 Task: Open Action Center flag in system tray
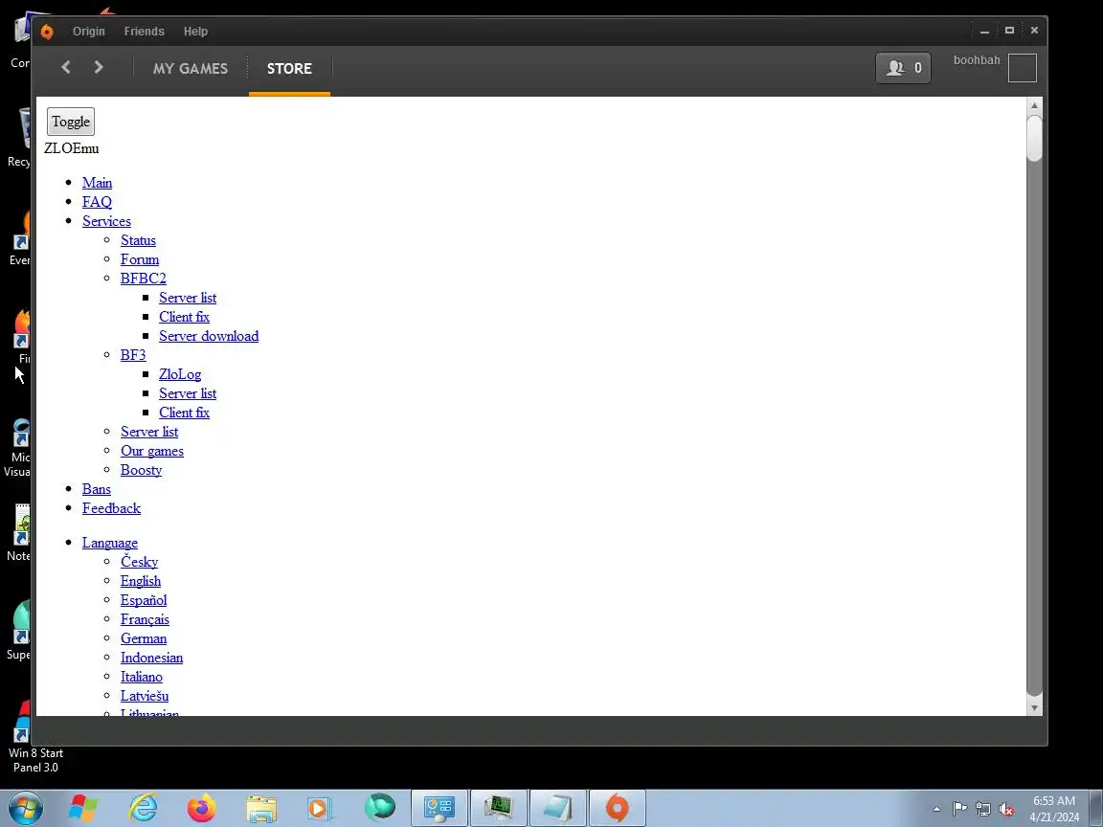point(959,809)
